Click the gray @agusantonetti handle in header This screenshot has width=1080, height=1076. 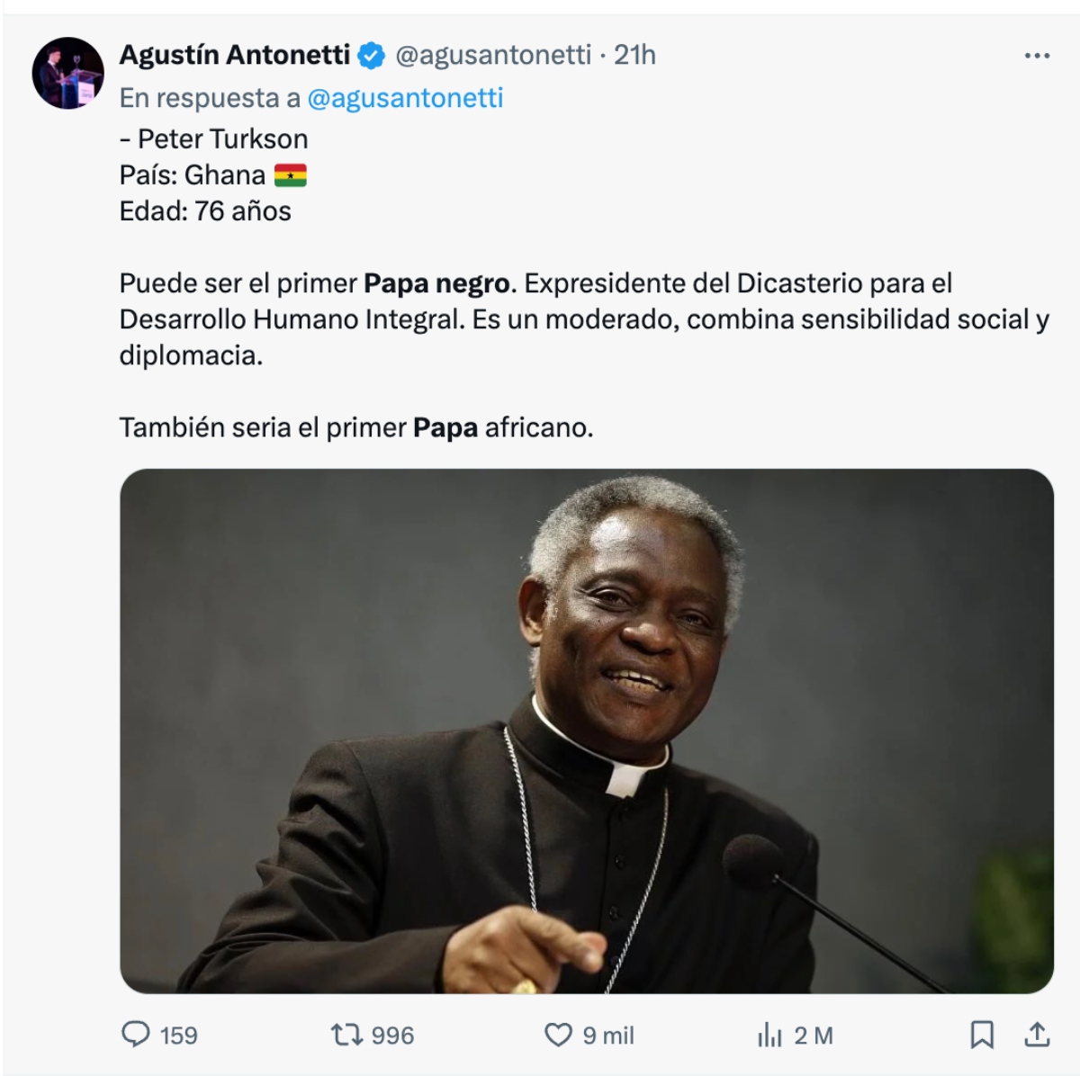tap(493, 55)
